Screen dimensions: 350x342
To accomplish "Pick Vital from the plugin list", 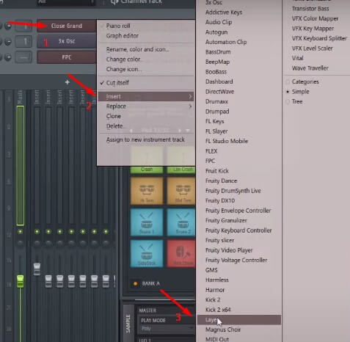I will [x=297, y=58].
